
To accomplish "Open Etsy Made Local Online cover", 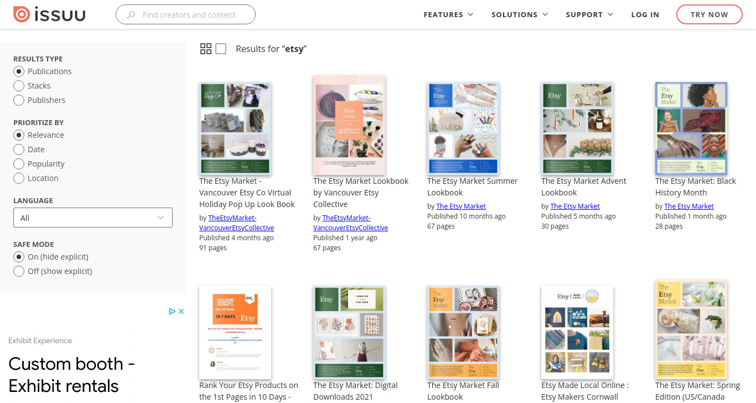I will coord(577,332).
